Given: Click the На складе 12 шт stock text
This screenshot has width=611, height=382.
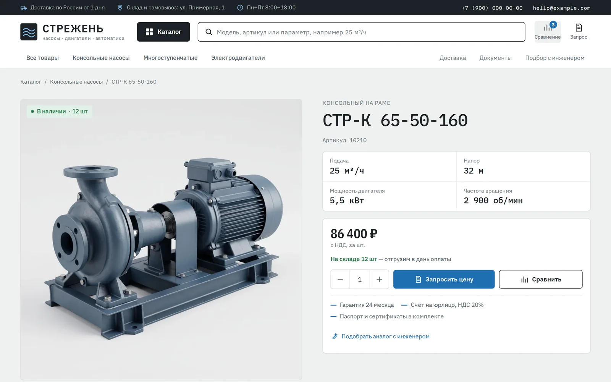Looking at the screenshot, I should click(354, 259).
